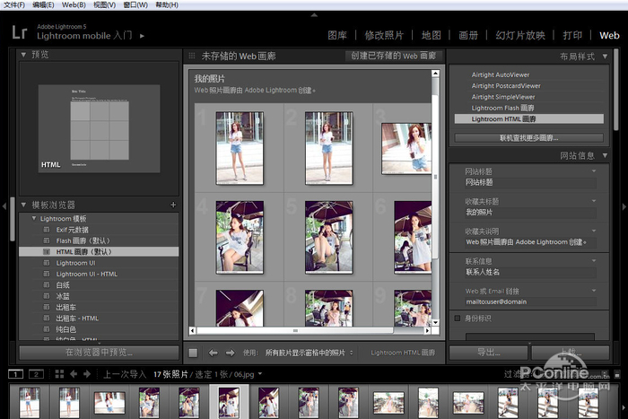Click the 在浏览器中预览 button
628x419 pixels.
click(99, 353)
